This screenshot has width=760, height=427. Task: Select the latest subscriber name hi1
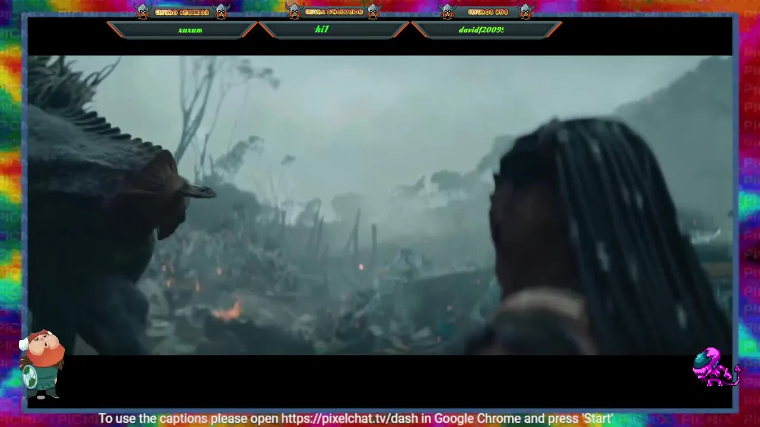(x=321, y=29)
